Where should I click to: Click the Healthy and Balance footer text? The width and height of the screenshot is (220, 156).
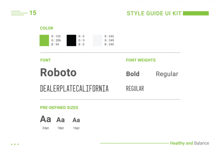coord(189,143)
